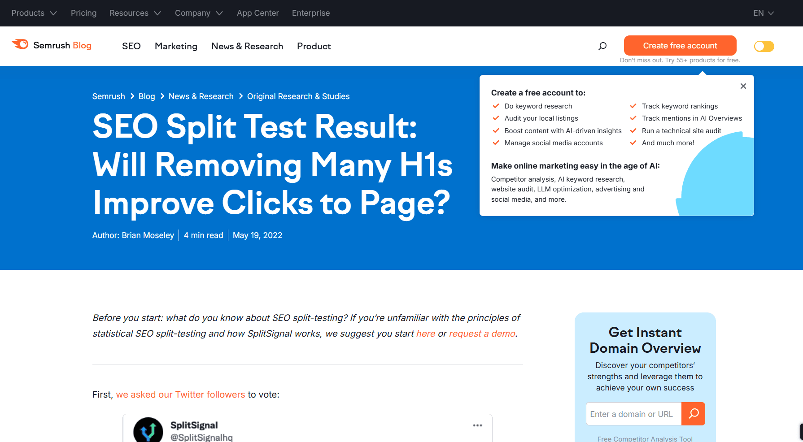
Task: Dismiss the create account popup
Action: click(x=743, y=86)
